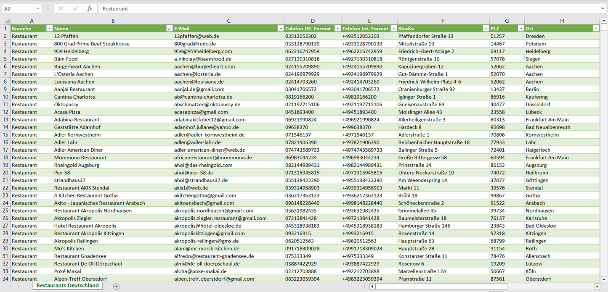Open the sorted Name column filter
The height and width of the screenshot is (292, 608).
tap(169, 29)
